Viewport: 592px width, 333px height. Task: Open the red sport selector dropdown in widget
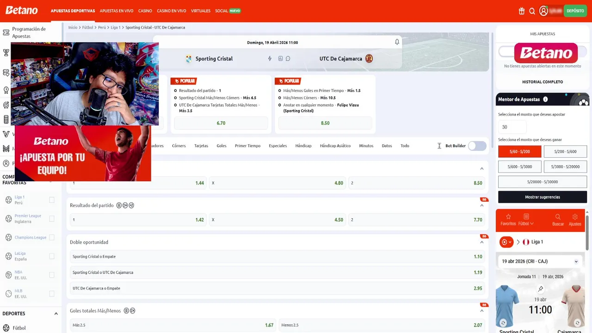506,242
